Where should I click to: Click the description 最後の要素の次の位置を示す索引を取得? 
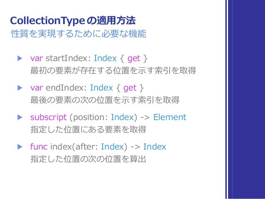pyautogui.click(x=105, y=100)
